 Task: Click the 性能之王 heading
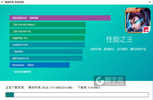(120, 39)
